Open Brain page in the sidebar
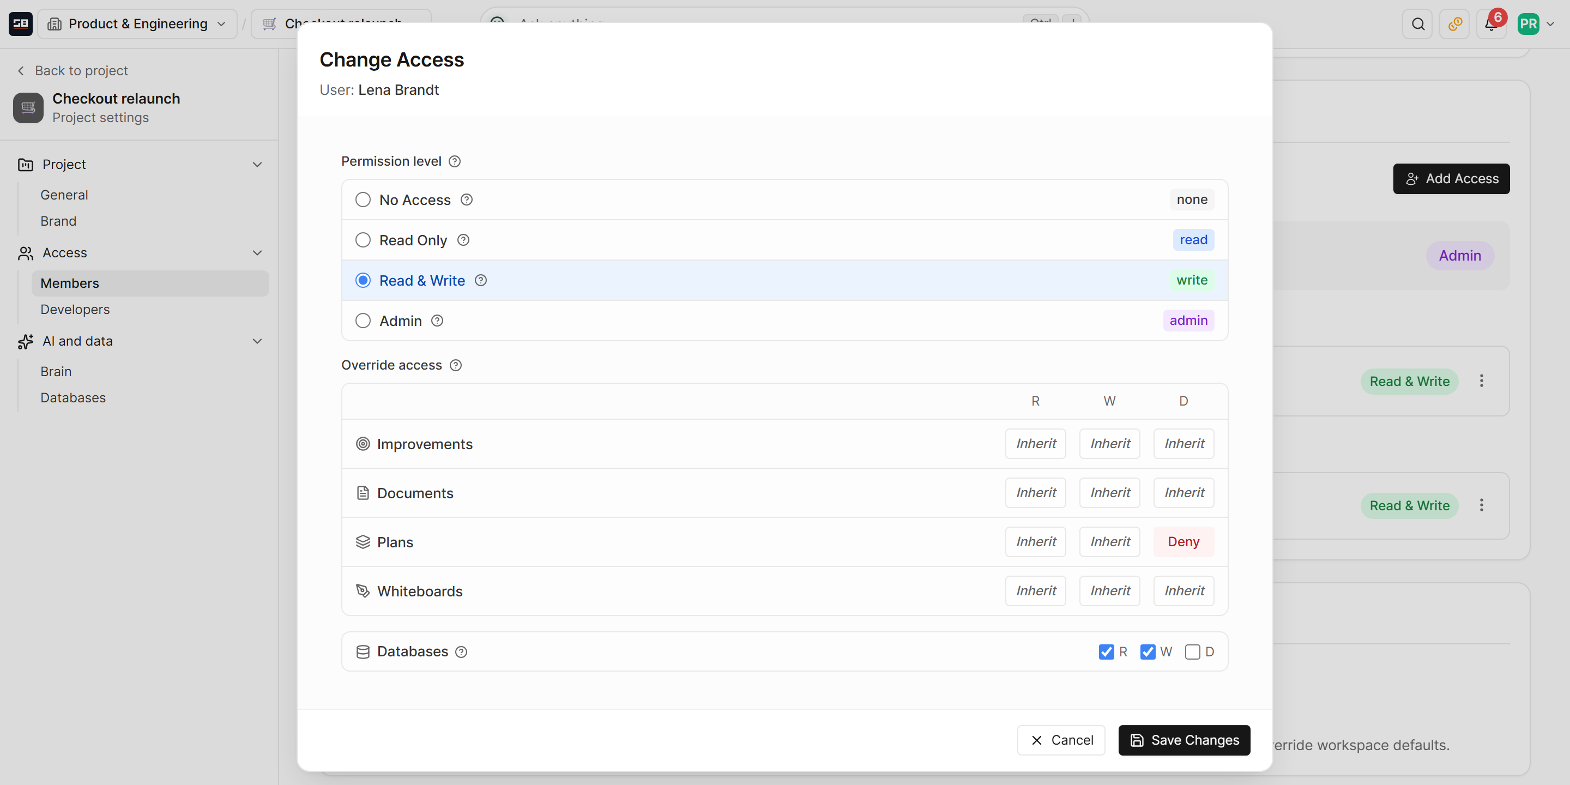 [x=56, y=372]
